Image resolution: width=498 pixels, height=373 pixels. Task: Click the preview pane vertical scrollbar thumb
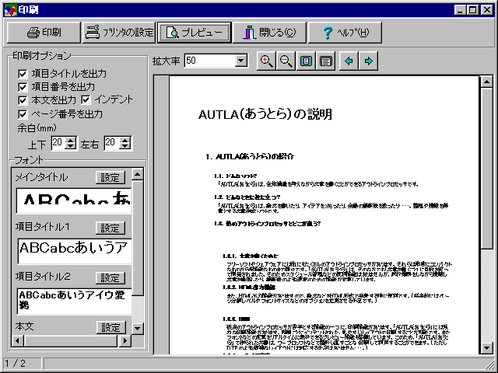pos(487,169)
